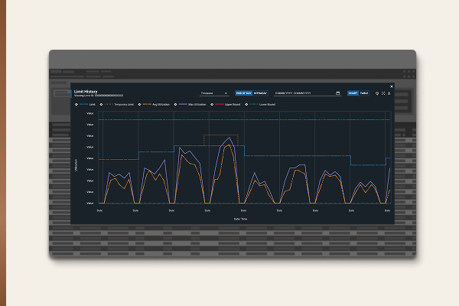This screenshot has height=306, width=459.
Task: Select the End of Day option
Action: point(244,93)
